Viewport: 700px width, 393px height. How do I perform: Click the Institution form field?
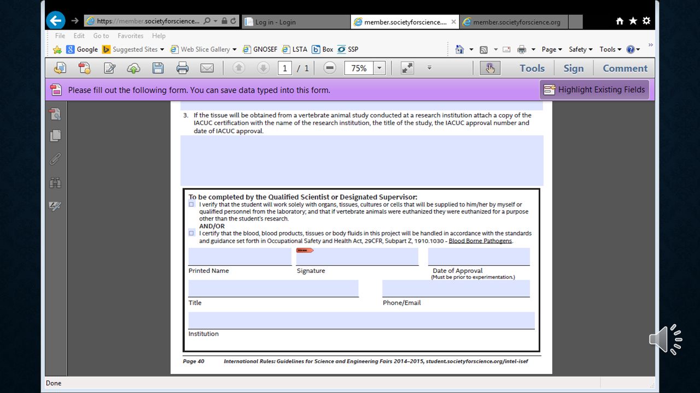(361, 320)
